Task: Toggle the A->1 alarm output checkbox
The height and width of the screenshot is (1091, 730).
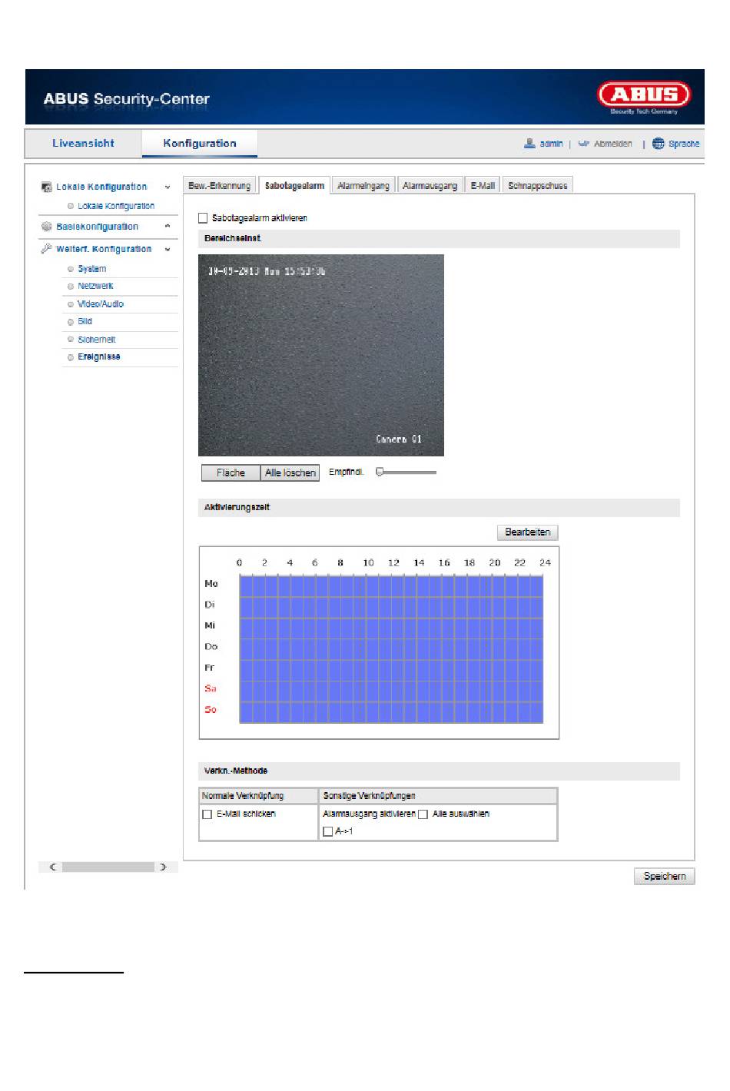Action: coord(328,831)
